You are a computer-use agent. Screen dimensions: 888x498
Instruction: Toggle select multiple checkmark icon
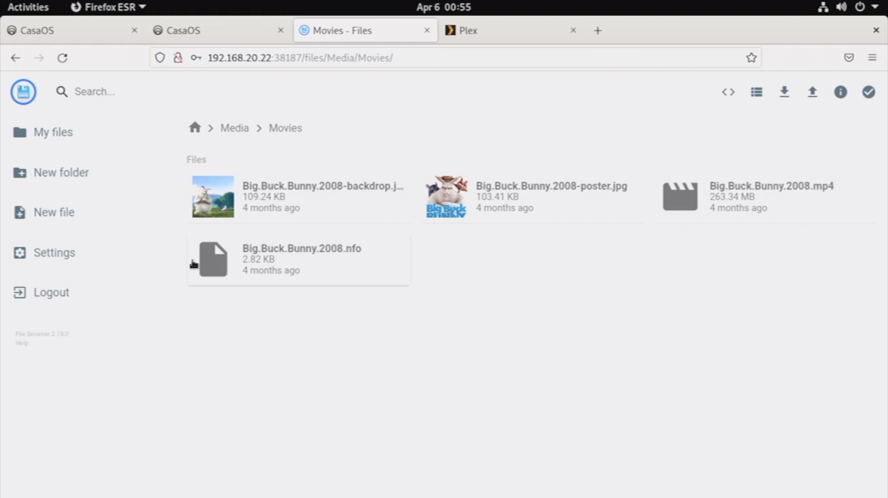tap(868, 92)
